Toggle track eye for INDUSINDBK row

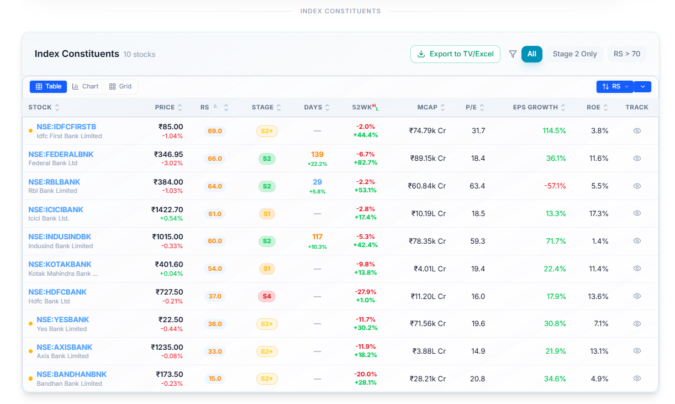tap(637, 241)
